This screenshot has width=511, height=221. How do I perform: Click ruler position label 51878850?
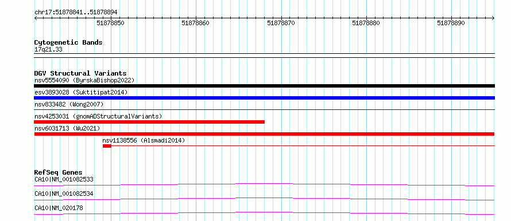111,23
